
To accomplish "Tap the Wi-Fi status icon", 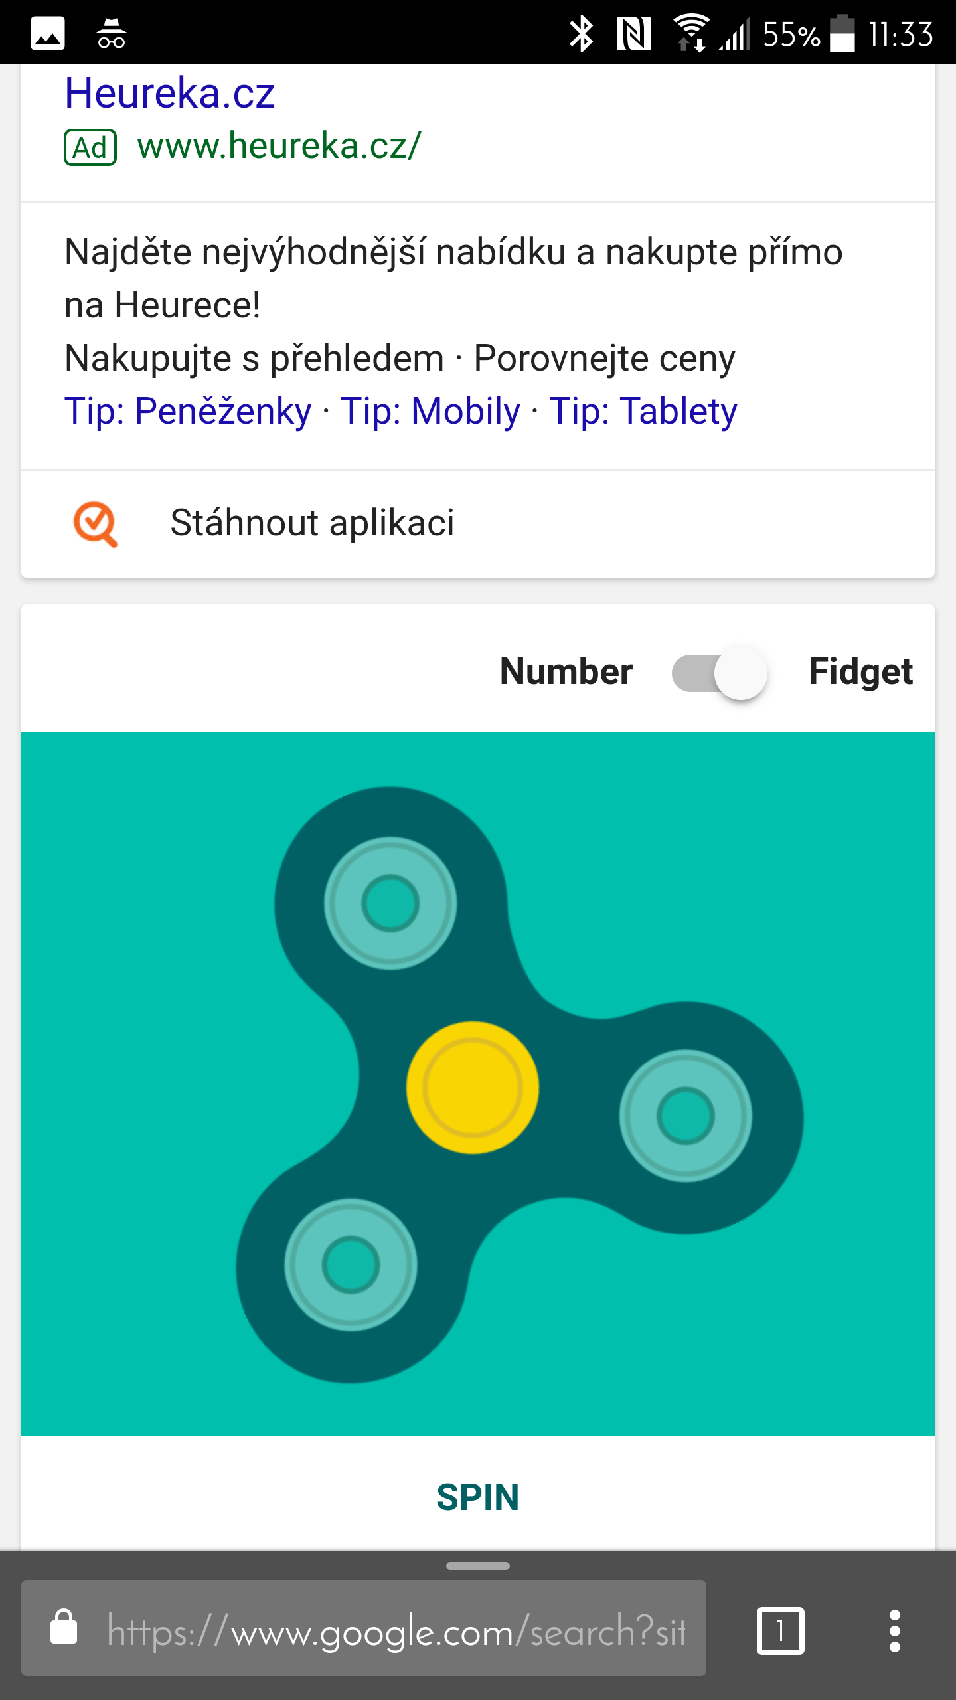I will coord(691,32).
